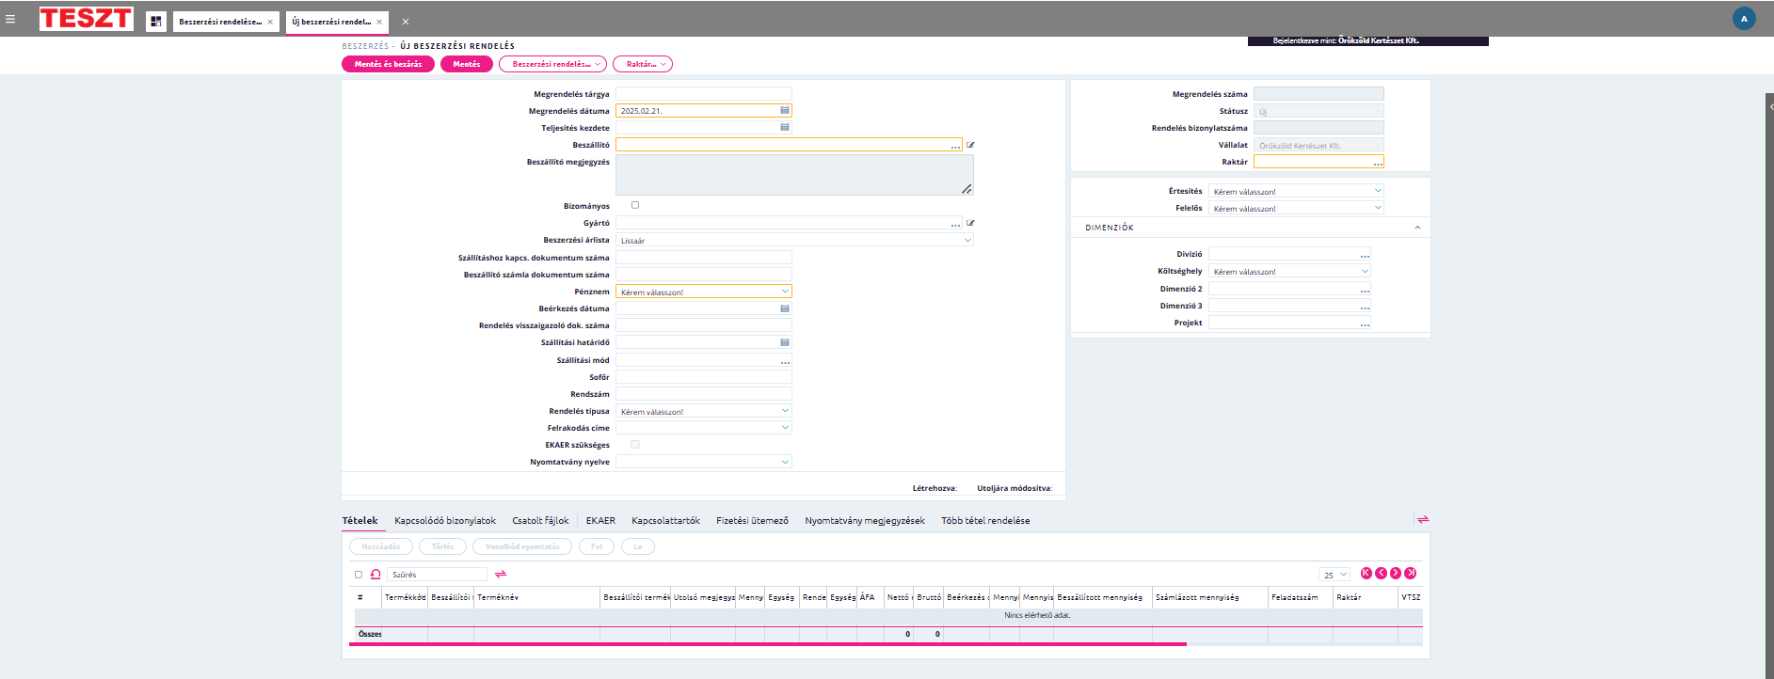Click the table horizontal scrollbar
The width and height of the screenshot is (1774, 679).
[768, 644]
